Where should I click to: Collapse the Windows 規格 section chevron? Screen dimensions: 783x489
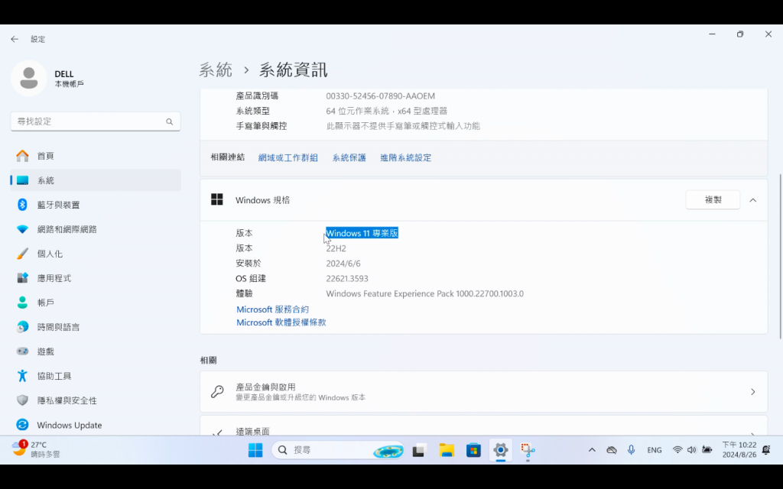tap(753, 200)
